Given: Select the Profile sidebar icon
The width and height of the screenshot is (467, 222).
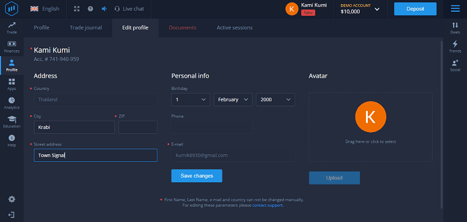Looking at the screenshot, I should point(12,65).
